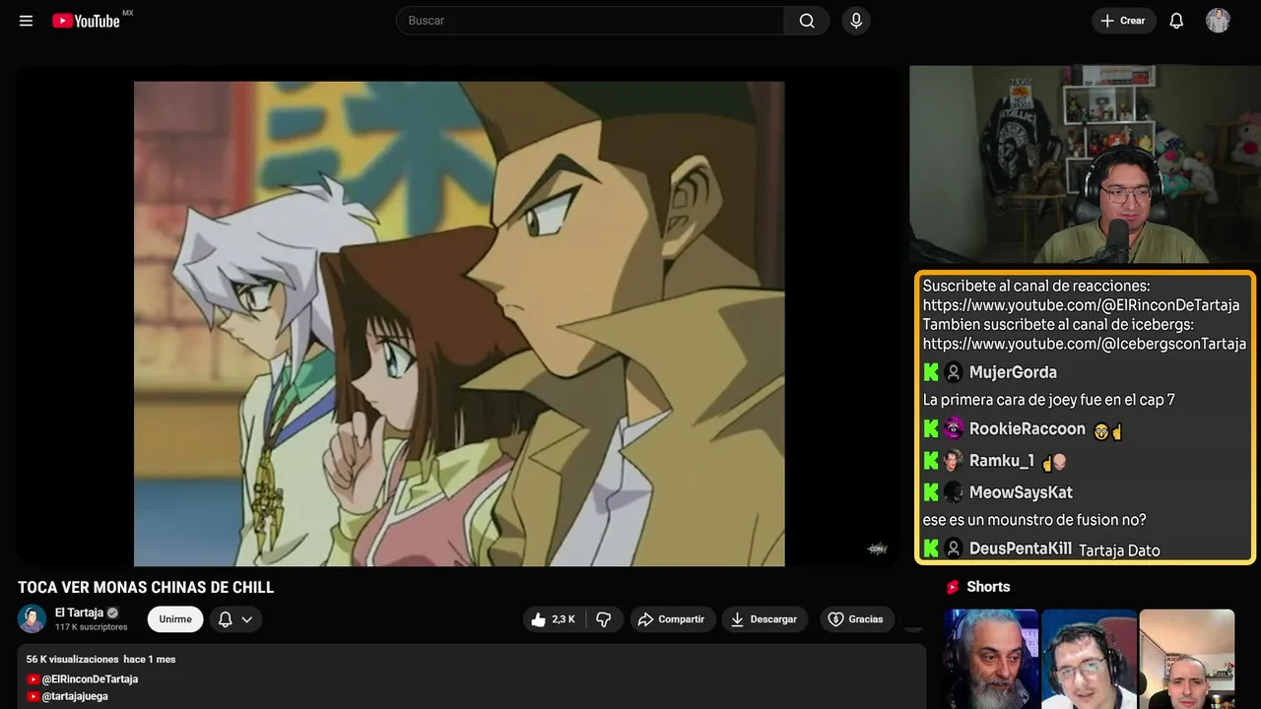The image size is (1261, 709).
Task: Click the message 'ese es un mounstro de fusion no?'
Action: point(1034,520)
